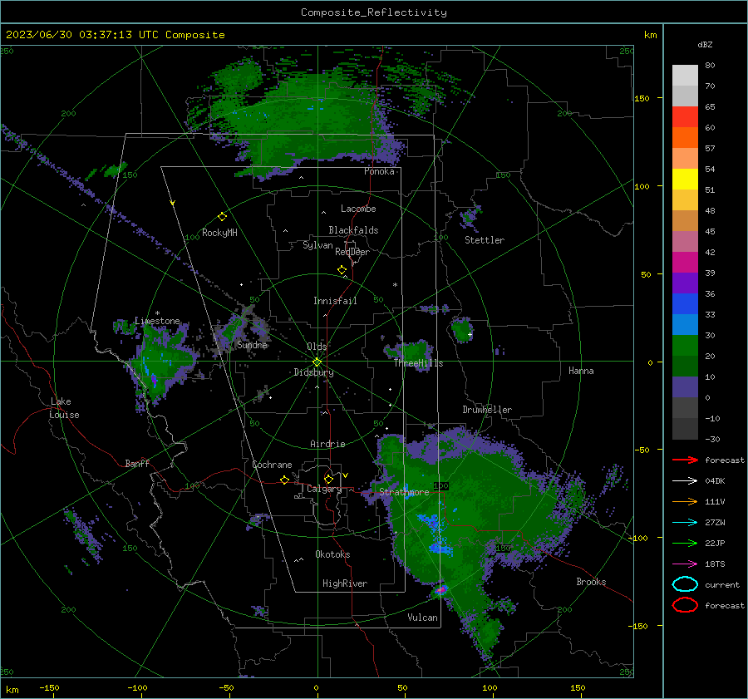The height and width of the screenshot is (699, 748).
Task: Click the green 22JP arrow icon
Action: coord(685,543)
